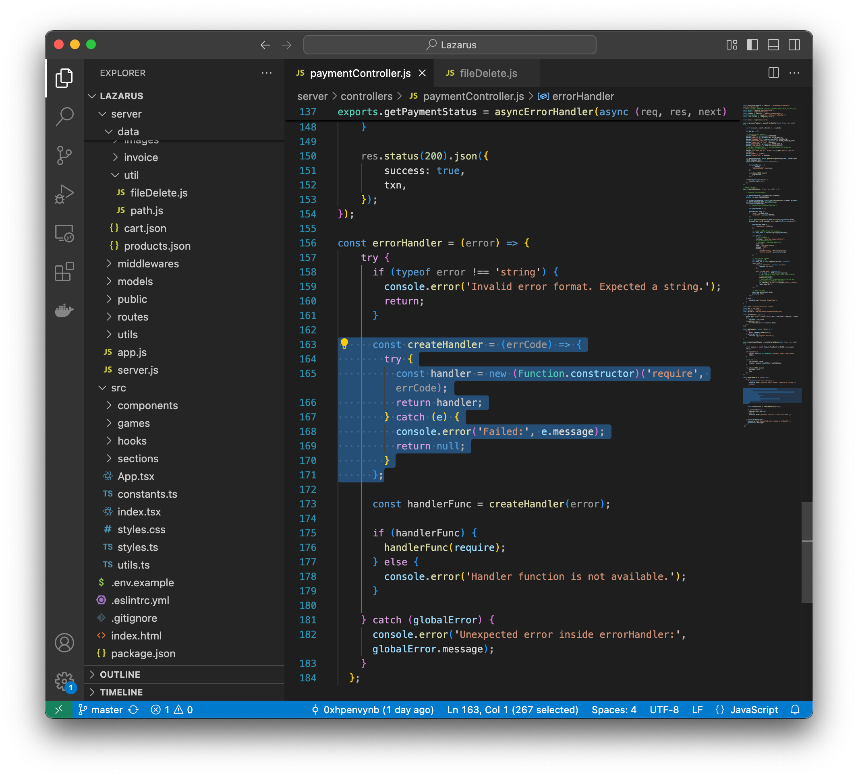Change end of line sequence LF
Viewport: 858px width, 778px height.
pos(697,710)
